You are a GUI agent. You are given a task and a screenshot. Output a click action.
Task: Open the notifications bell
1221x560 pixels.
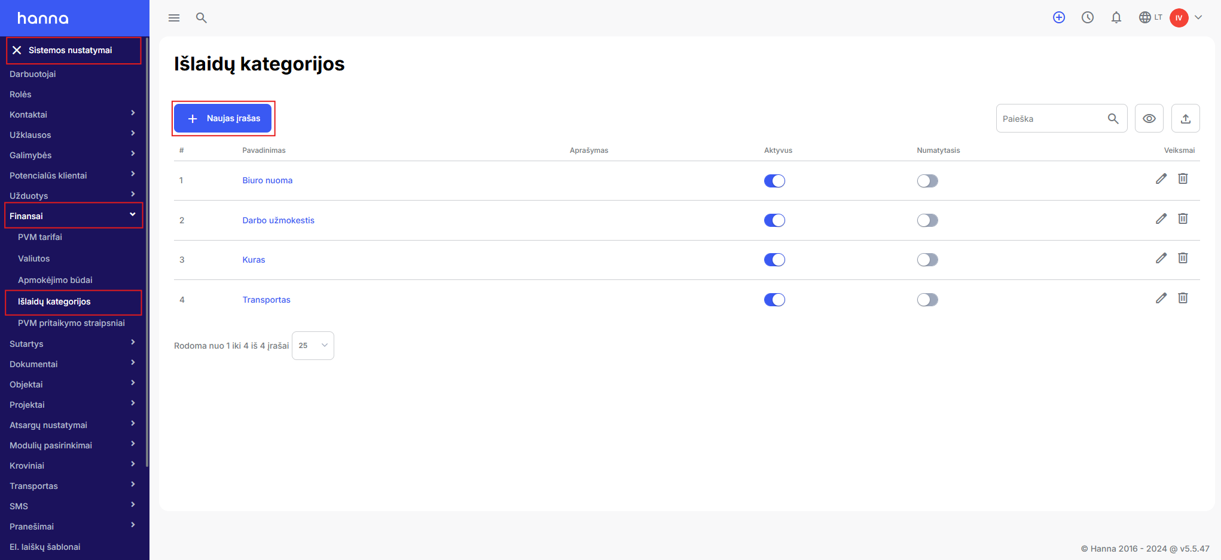click(x=1116, y=17)
